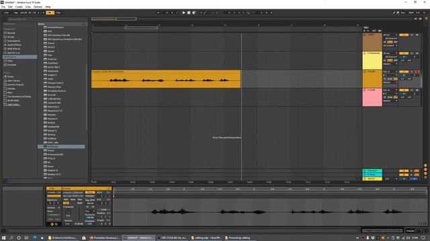
Task: Open 1 MIDI No Output dropdown
Action: 390,46
